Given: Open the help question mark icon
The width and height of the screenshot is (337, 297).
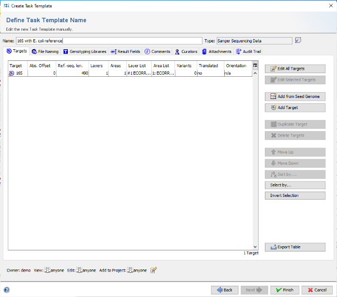Looking at the screenshot, I should coord(7,290).
